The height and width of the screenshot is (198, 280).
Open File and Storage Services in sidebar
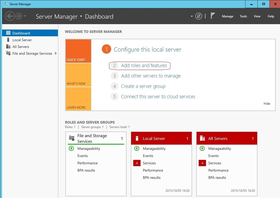pos(30,53)
